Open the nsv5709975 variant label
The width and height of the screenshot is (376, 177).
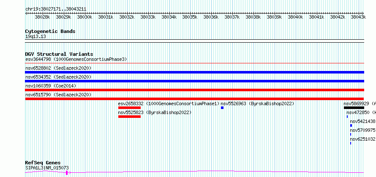tap(362, 130)
